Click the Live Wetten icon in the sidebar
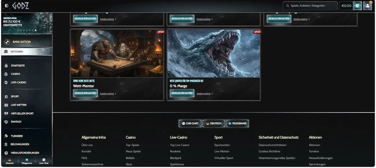This screenshot has height=168, width=376. 6,105
